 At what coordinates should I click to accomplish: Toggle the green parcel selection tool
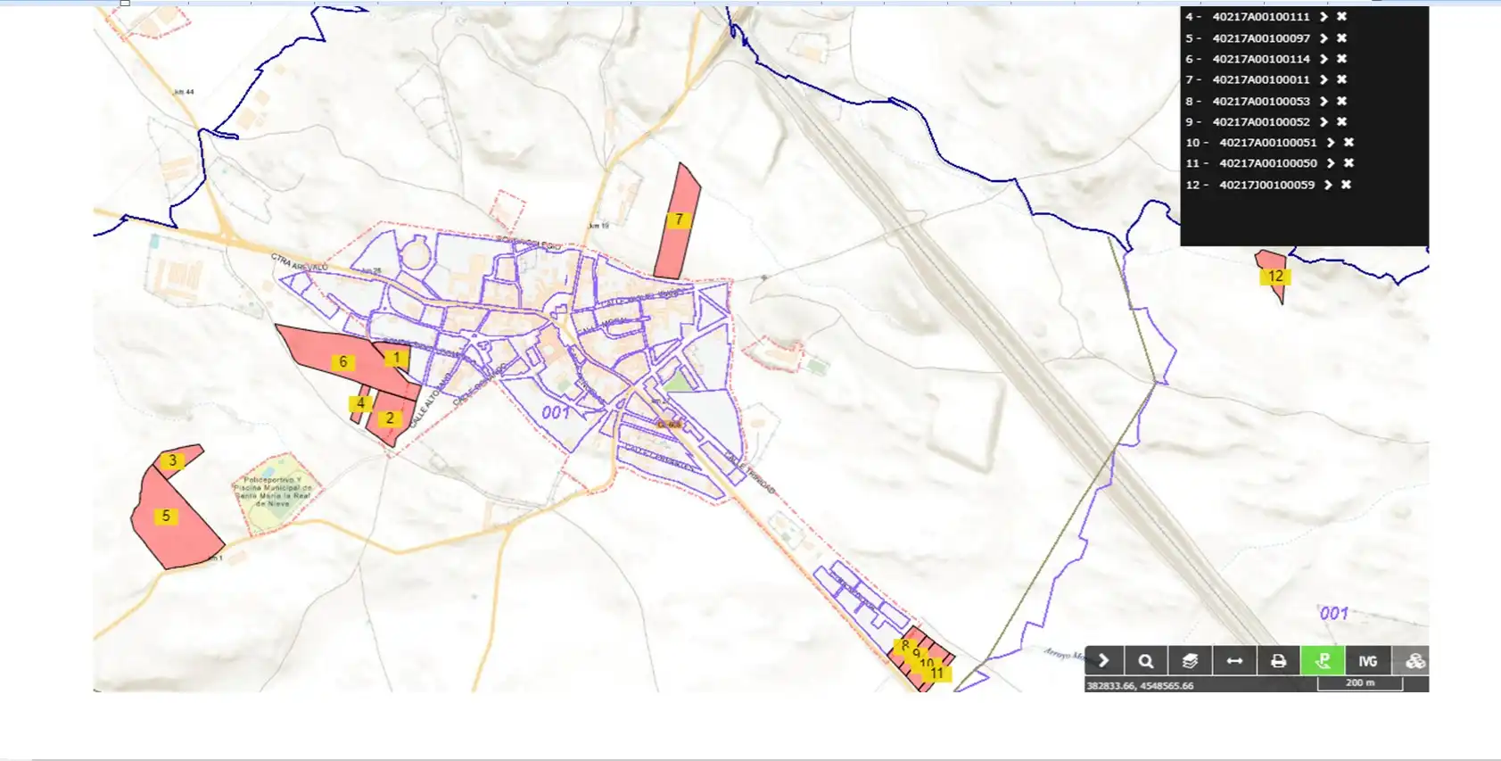(x=1323, y=661)
